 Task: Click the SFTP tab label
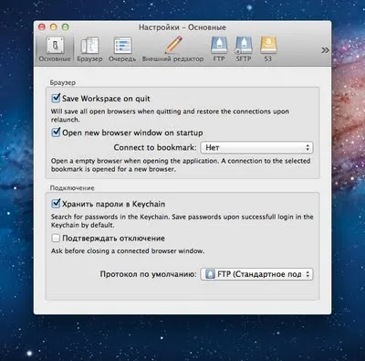[x=244, y=58]
